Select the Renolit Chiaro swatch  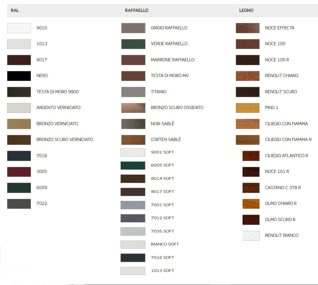click(248, 76)
